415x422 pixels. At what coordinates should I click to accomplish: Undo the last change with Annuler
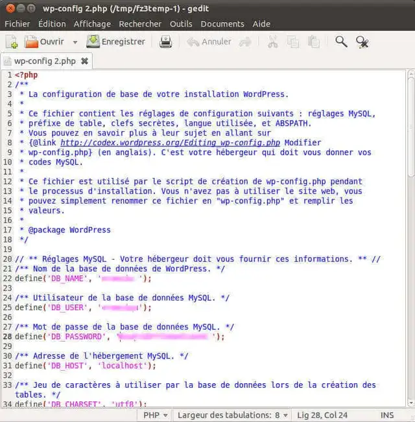click(209, 41)
